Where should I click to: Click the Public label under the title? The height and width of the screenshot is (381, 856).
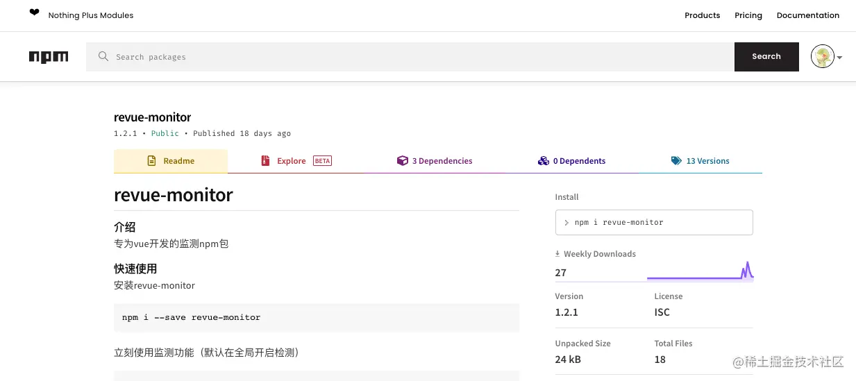[165, 133]
